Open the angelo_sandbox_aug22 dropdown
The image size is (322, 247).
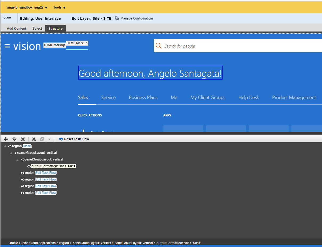click(x=27, y=7)
